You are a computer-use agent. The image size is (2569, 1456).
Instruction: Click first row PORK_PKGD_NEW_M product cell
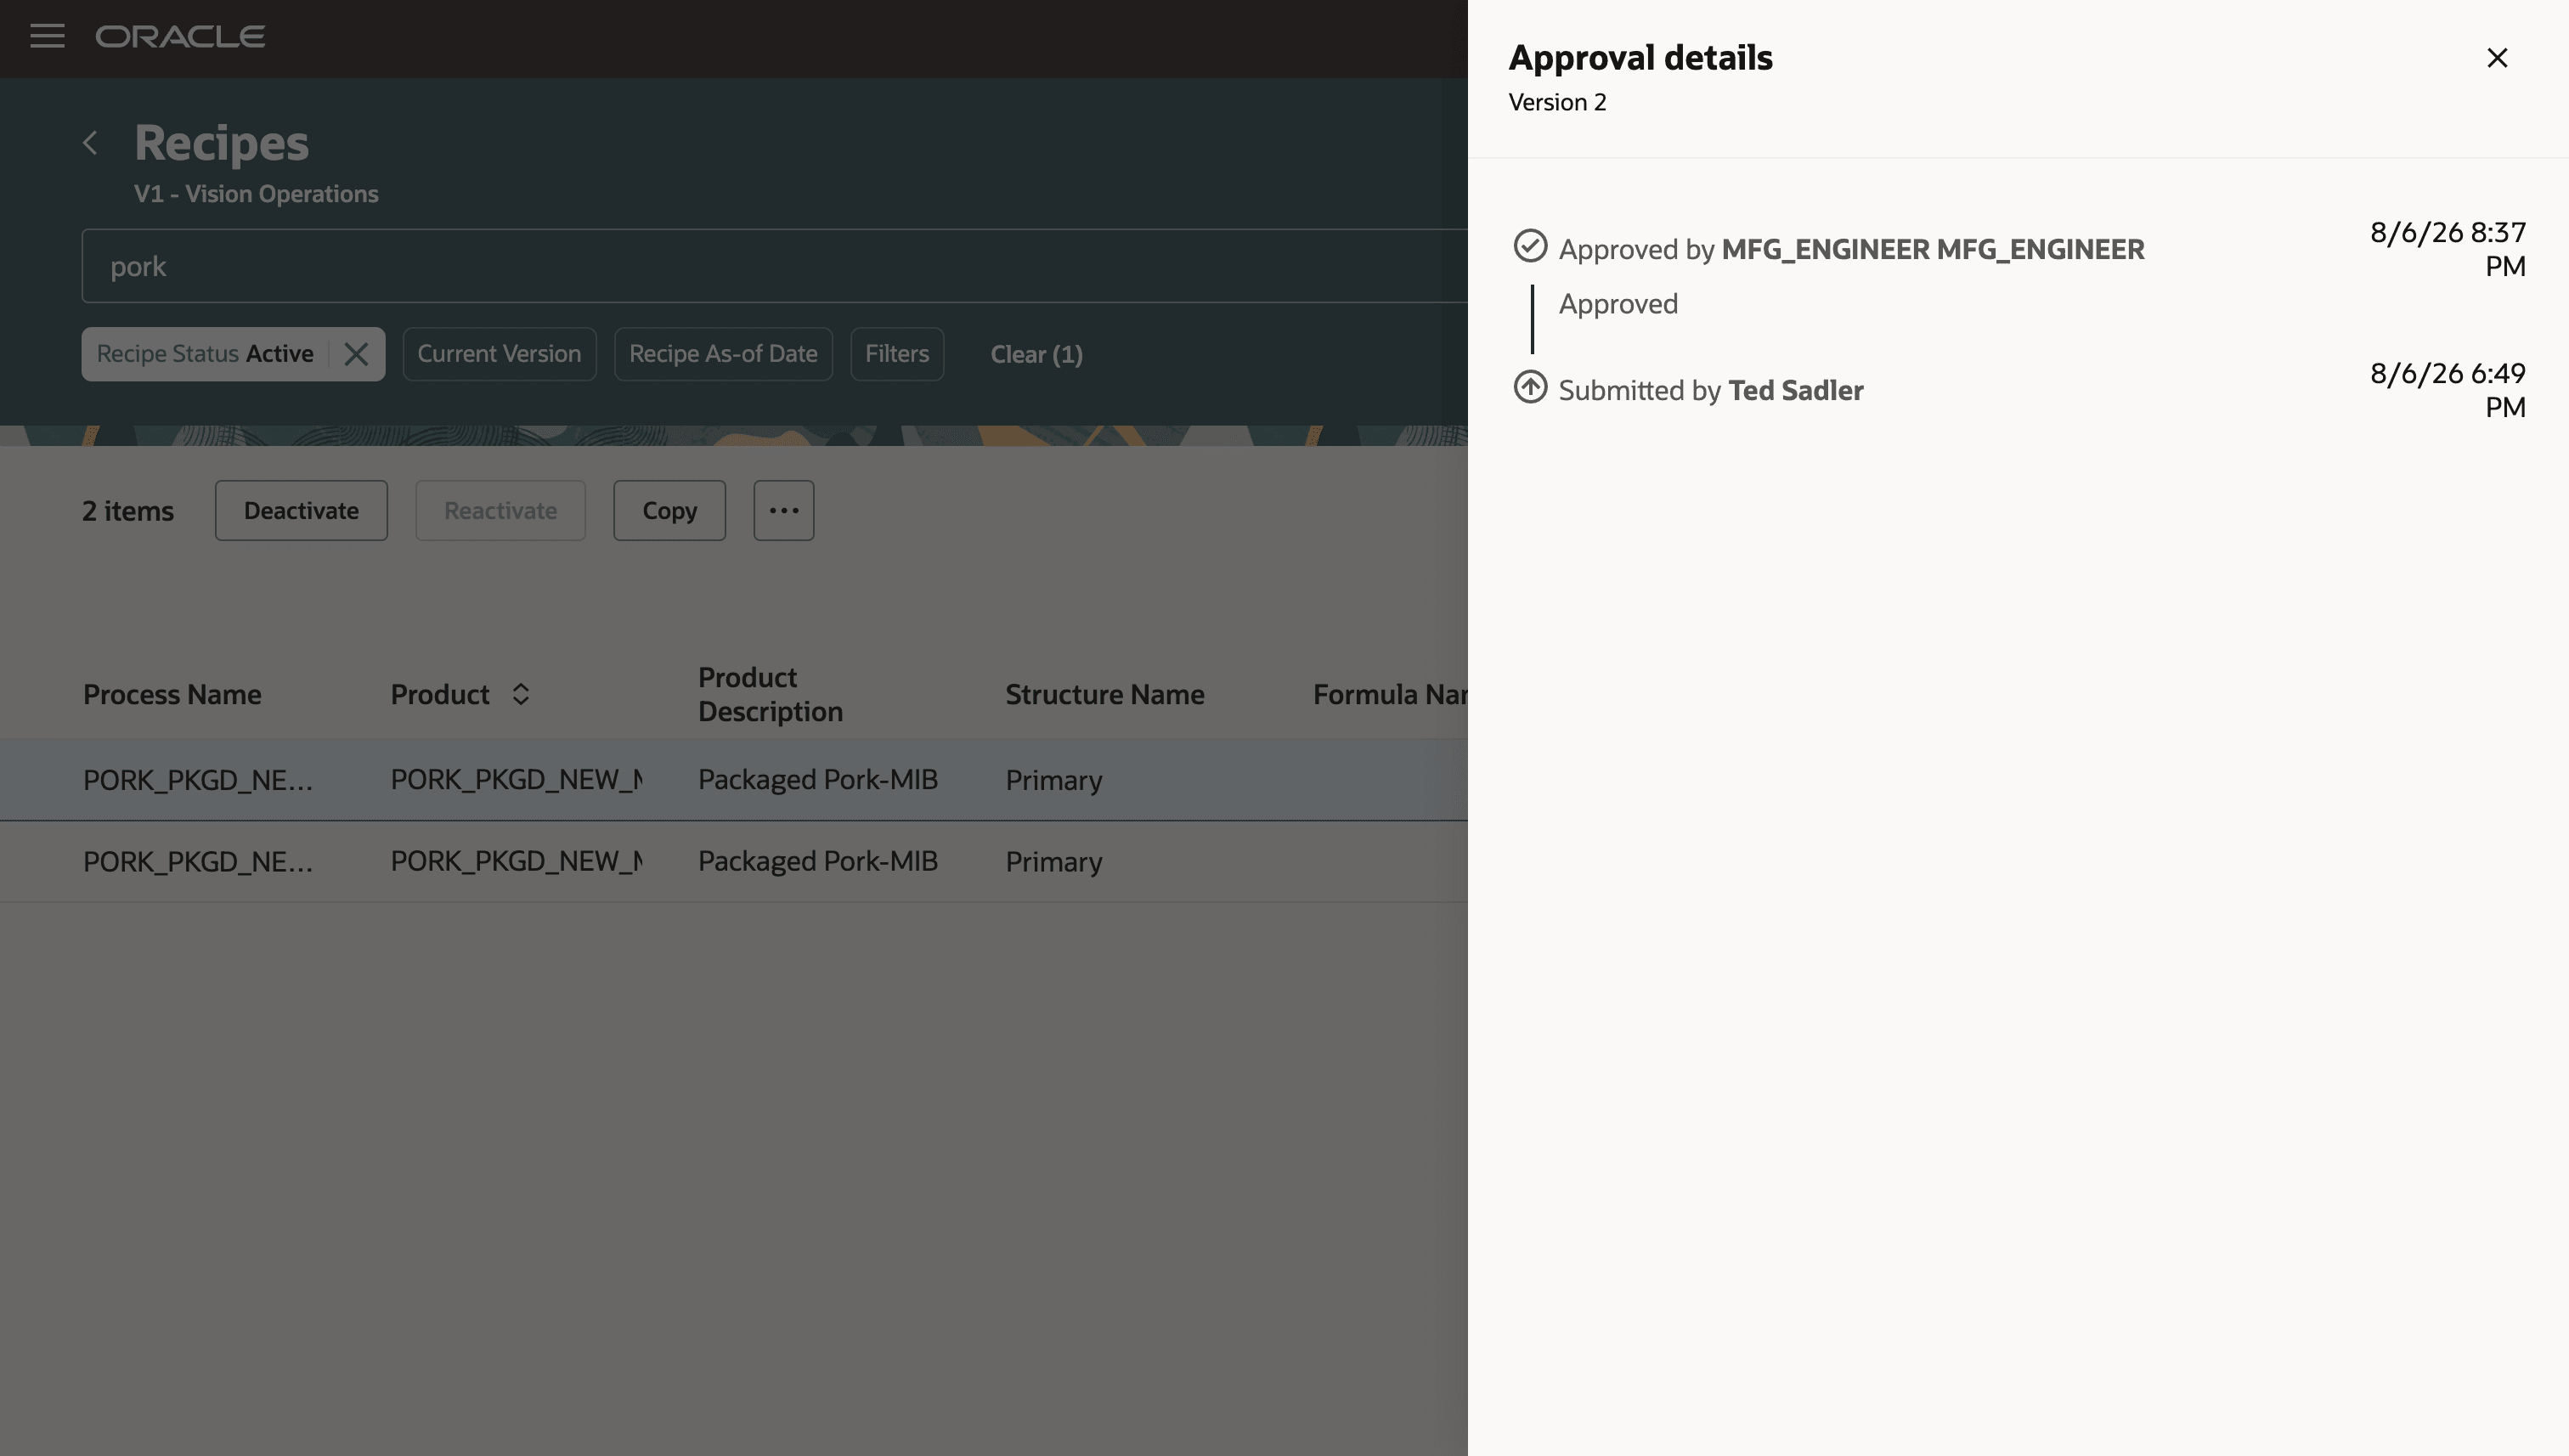coord(517,780)
